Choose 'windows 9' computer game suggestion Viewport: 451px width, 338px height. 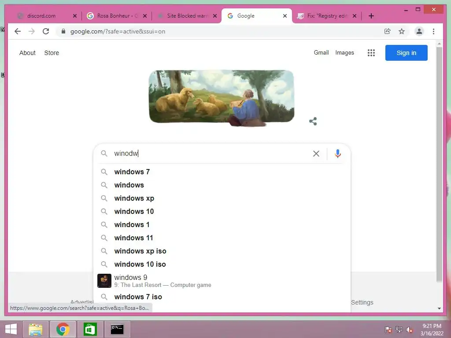[222, 281]
